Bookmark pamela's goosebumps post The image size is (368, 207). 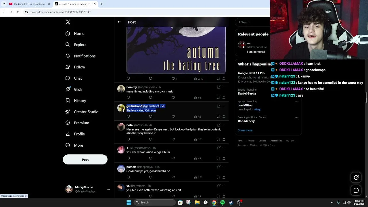[218, 177]
